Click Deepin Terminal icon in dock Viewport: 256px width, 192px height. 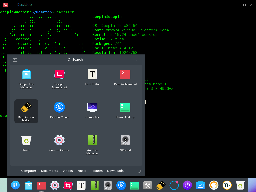pos(42,185)
